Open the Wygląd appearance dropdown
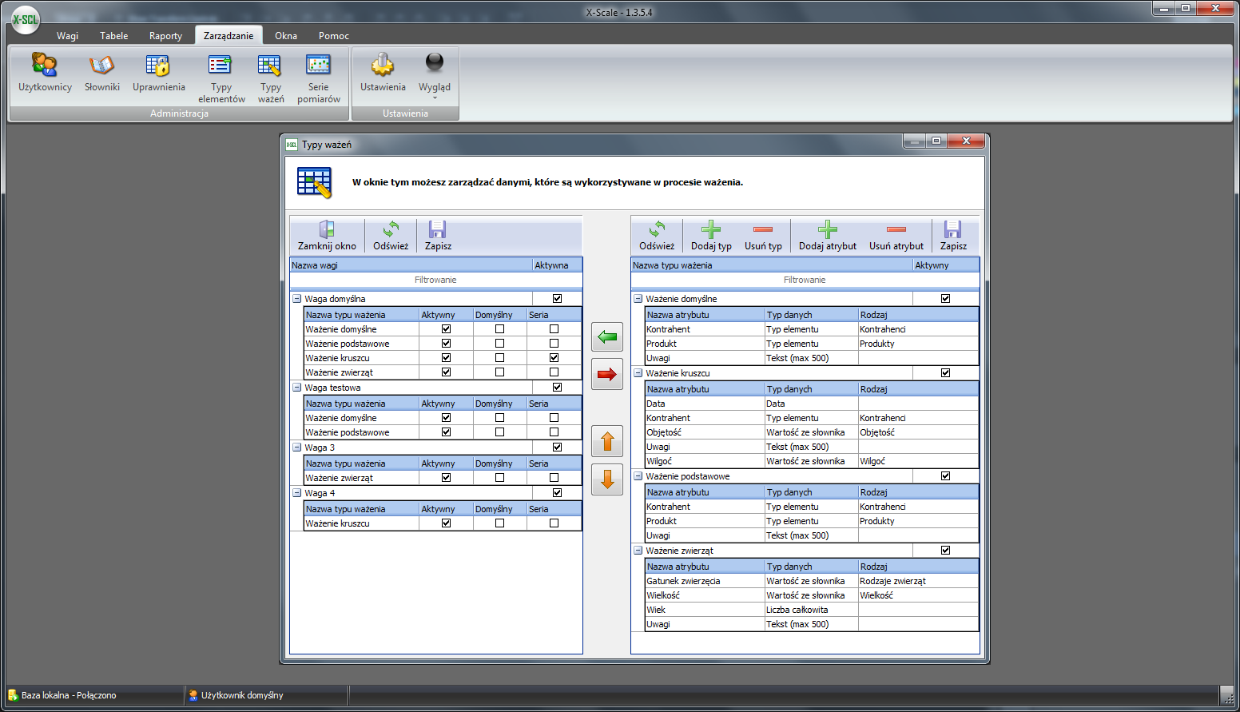This screenshot has width=1240, height=712. click(x=434, y=78)
